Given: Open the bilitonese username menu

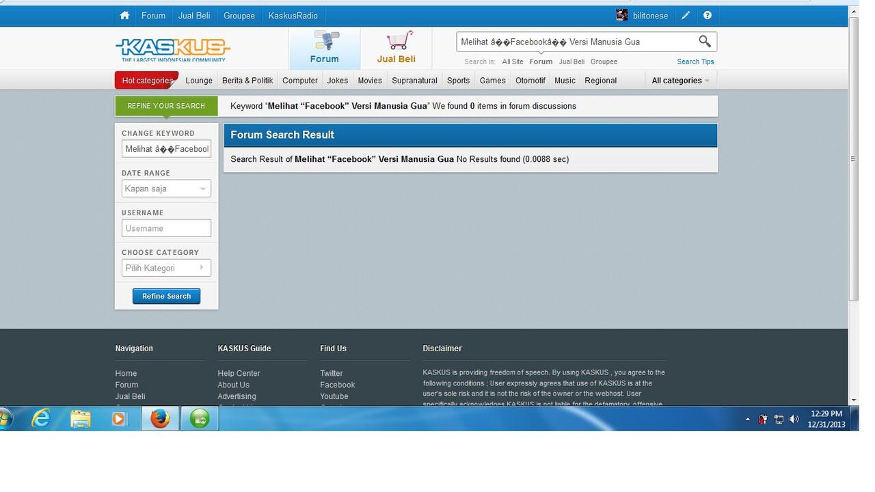Looking at the screenshot, I should point(650,16).
